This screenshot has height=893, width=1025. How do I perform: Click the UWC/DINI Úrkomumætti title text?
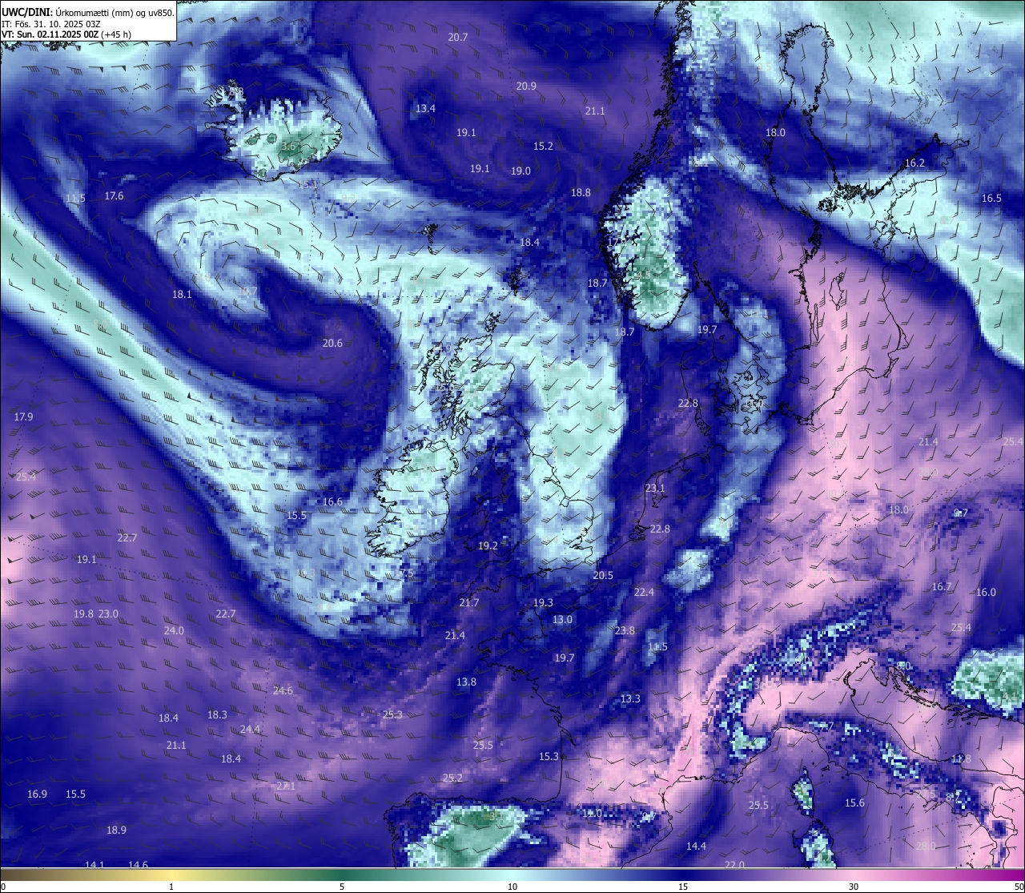(x=88, y=13)
